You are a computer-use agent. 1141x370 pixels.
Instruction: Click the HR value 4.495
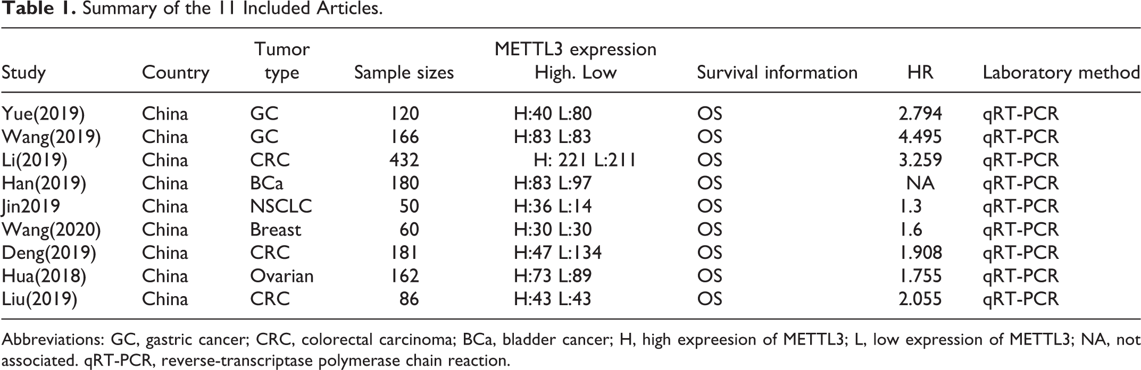pyautogui.click(x=920, y=137)
